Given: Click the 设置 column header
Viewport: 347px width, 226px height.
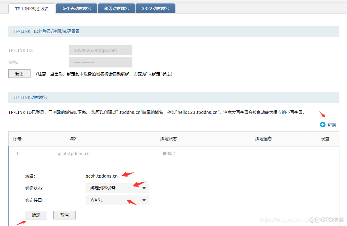Looking at the screenshot, I should pos(325,138).
